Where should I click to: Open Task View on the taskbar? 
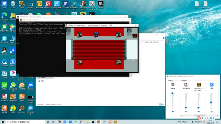pos(54,122)
